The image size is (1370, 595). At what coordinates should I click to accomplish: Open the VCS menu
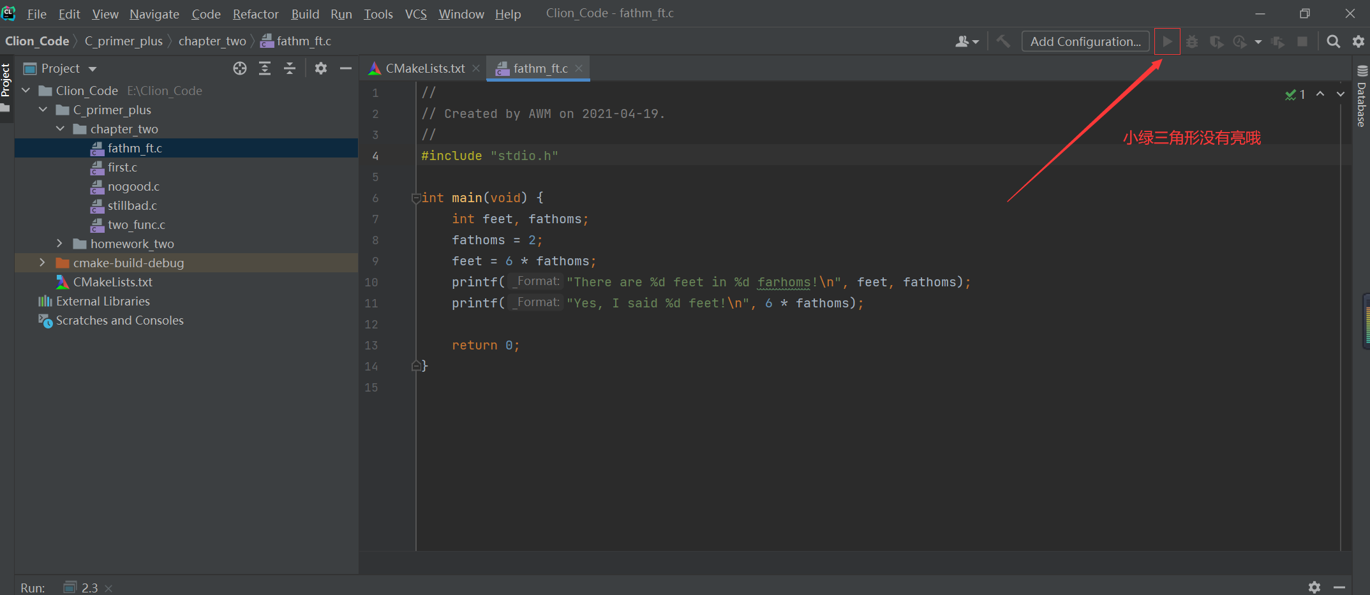point(415,13)
